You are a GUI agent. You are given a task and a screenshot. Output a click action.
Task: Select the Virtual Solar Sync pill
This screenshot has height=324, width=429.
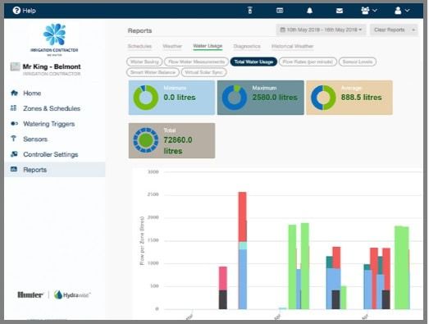pyautogui.click(x=203, y=72)
